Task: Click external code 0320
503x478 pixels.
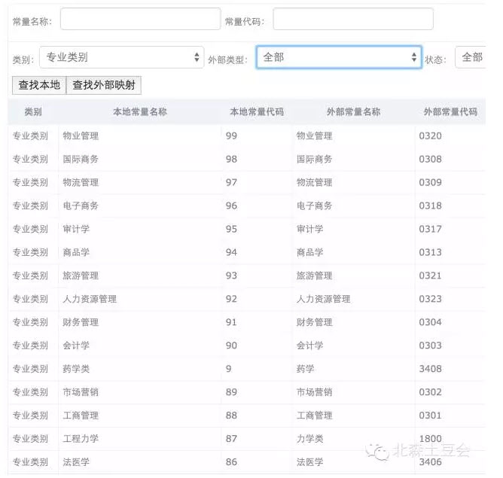Action: pyautogui.click(x=430, y=136)
